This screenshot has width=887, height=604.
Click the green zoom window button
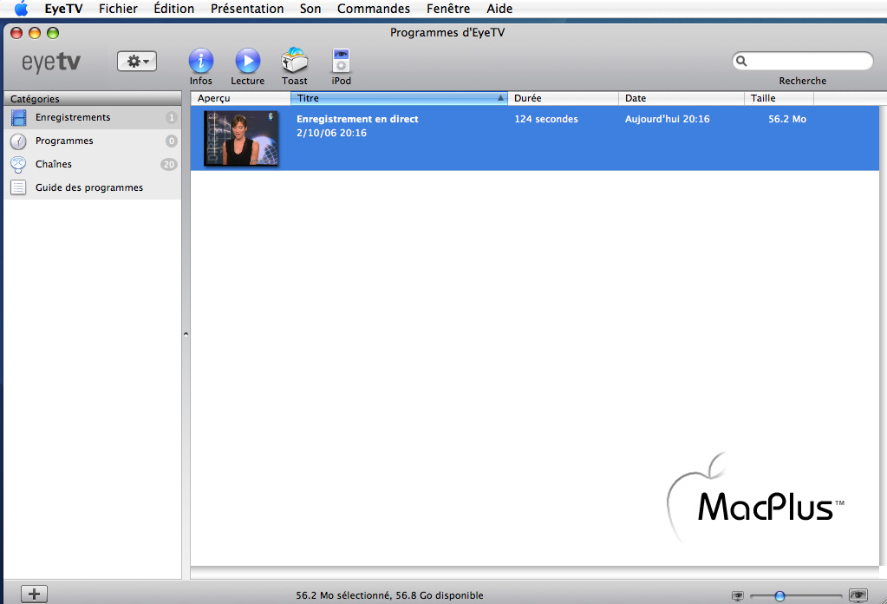click(x=53, y=33)
